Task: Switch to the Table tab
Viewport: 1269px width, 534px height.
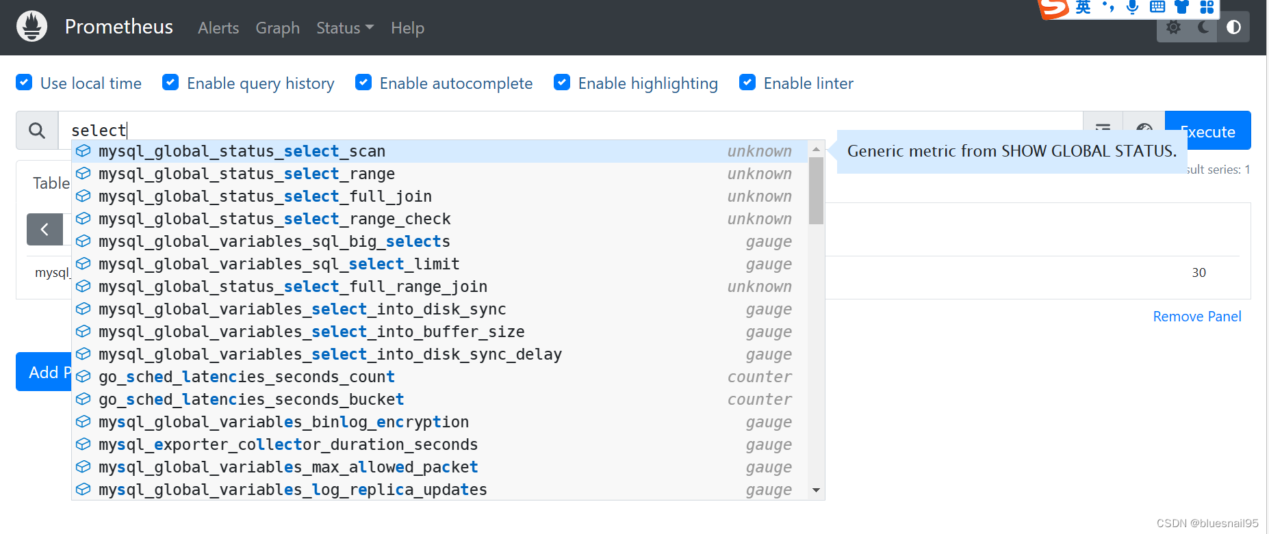Action: click(x=51, y=183)
